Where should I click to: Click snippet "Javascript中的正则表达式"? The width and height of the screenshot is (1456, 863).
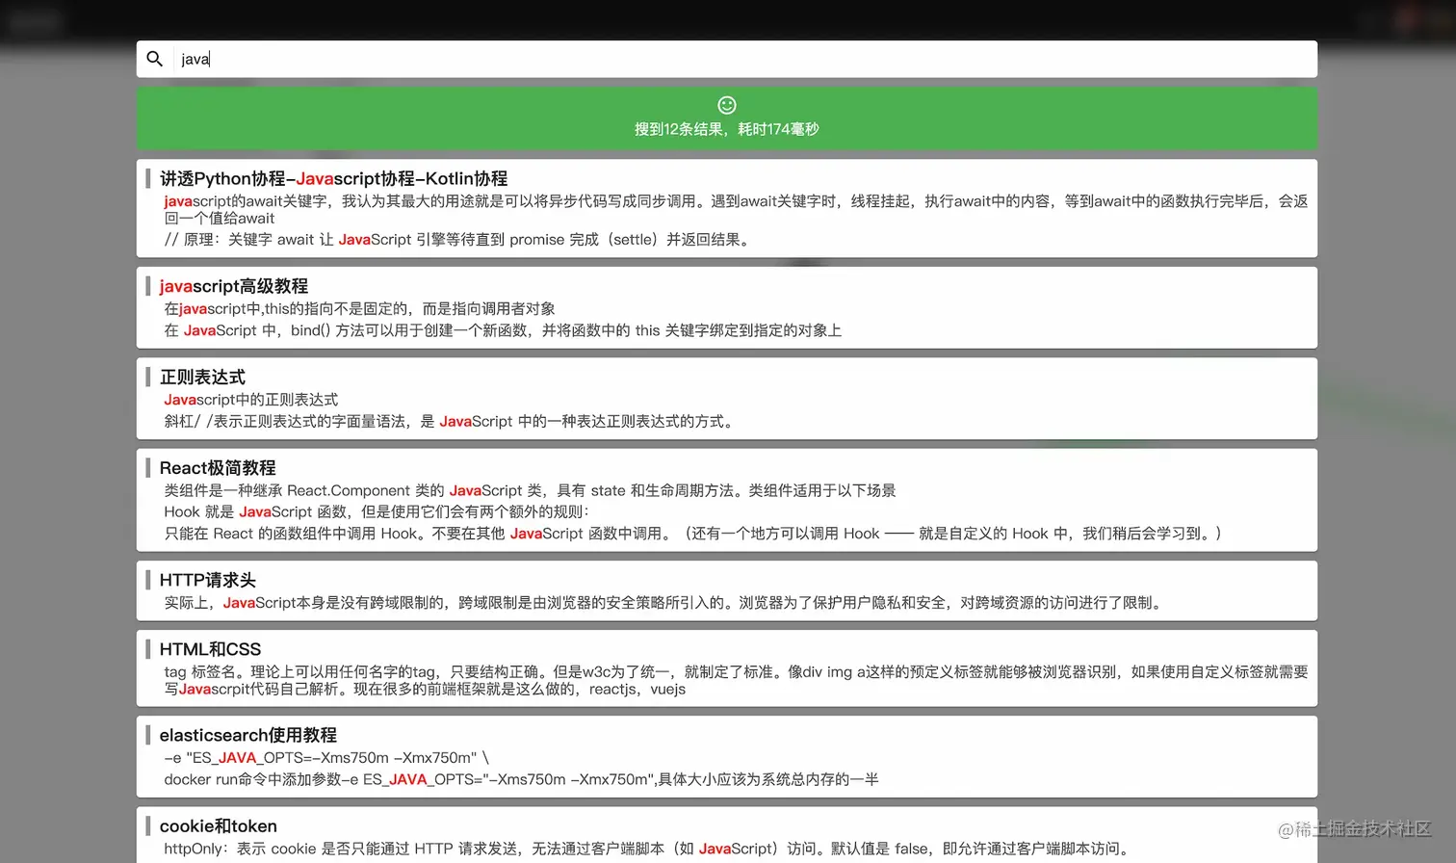(251, 400)
